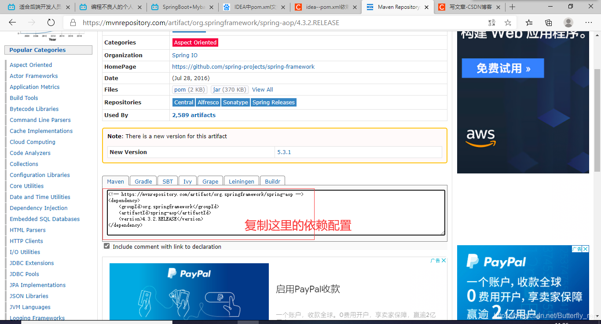The width and height of the screenshot is (601, 324).
Task: Download the pom (2 KB) file
Action: [190, 89]
